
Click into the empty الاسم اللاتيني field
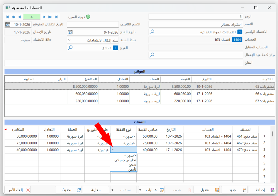93,24
